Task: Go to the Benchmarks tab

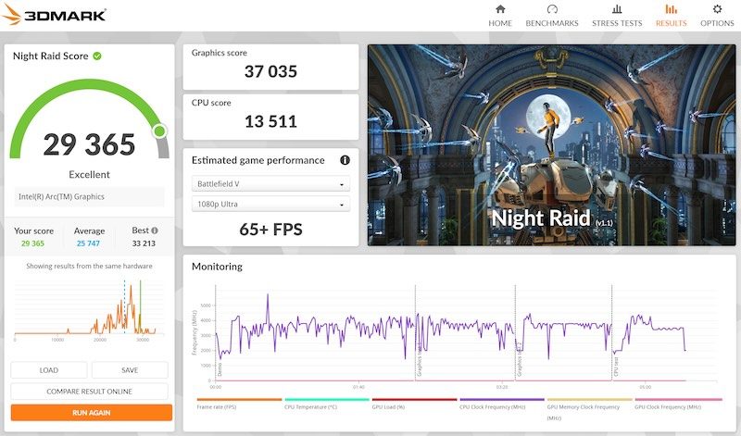Action: click(x=552, y=16)
